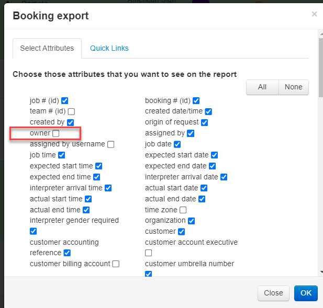Enable the time zone checkbox

point(183,210)
